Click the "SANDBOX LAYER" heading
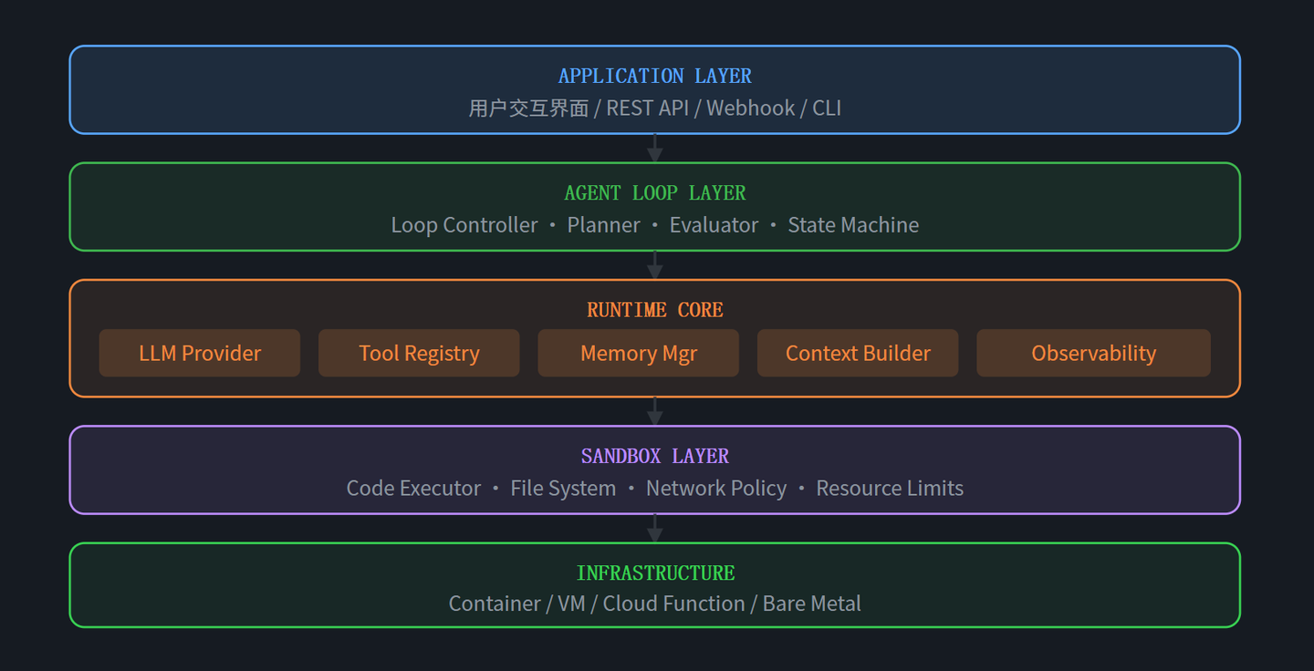This screenshot has width=1314, height=671. tap(655, 456)
